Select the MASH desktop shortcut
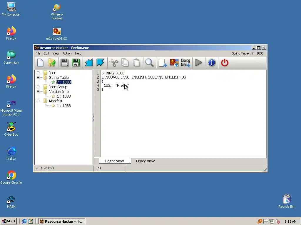The width and height of the screenshot is (301, 225). [x=11, y=202]
